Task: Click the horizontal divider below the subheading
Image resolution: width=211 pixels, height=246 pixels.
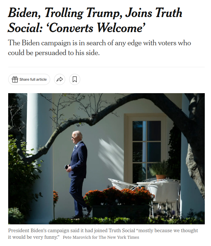Action: pos(106,67)
